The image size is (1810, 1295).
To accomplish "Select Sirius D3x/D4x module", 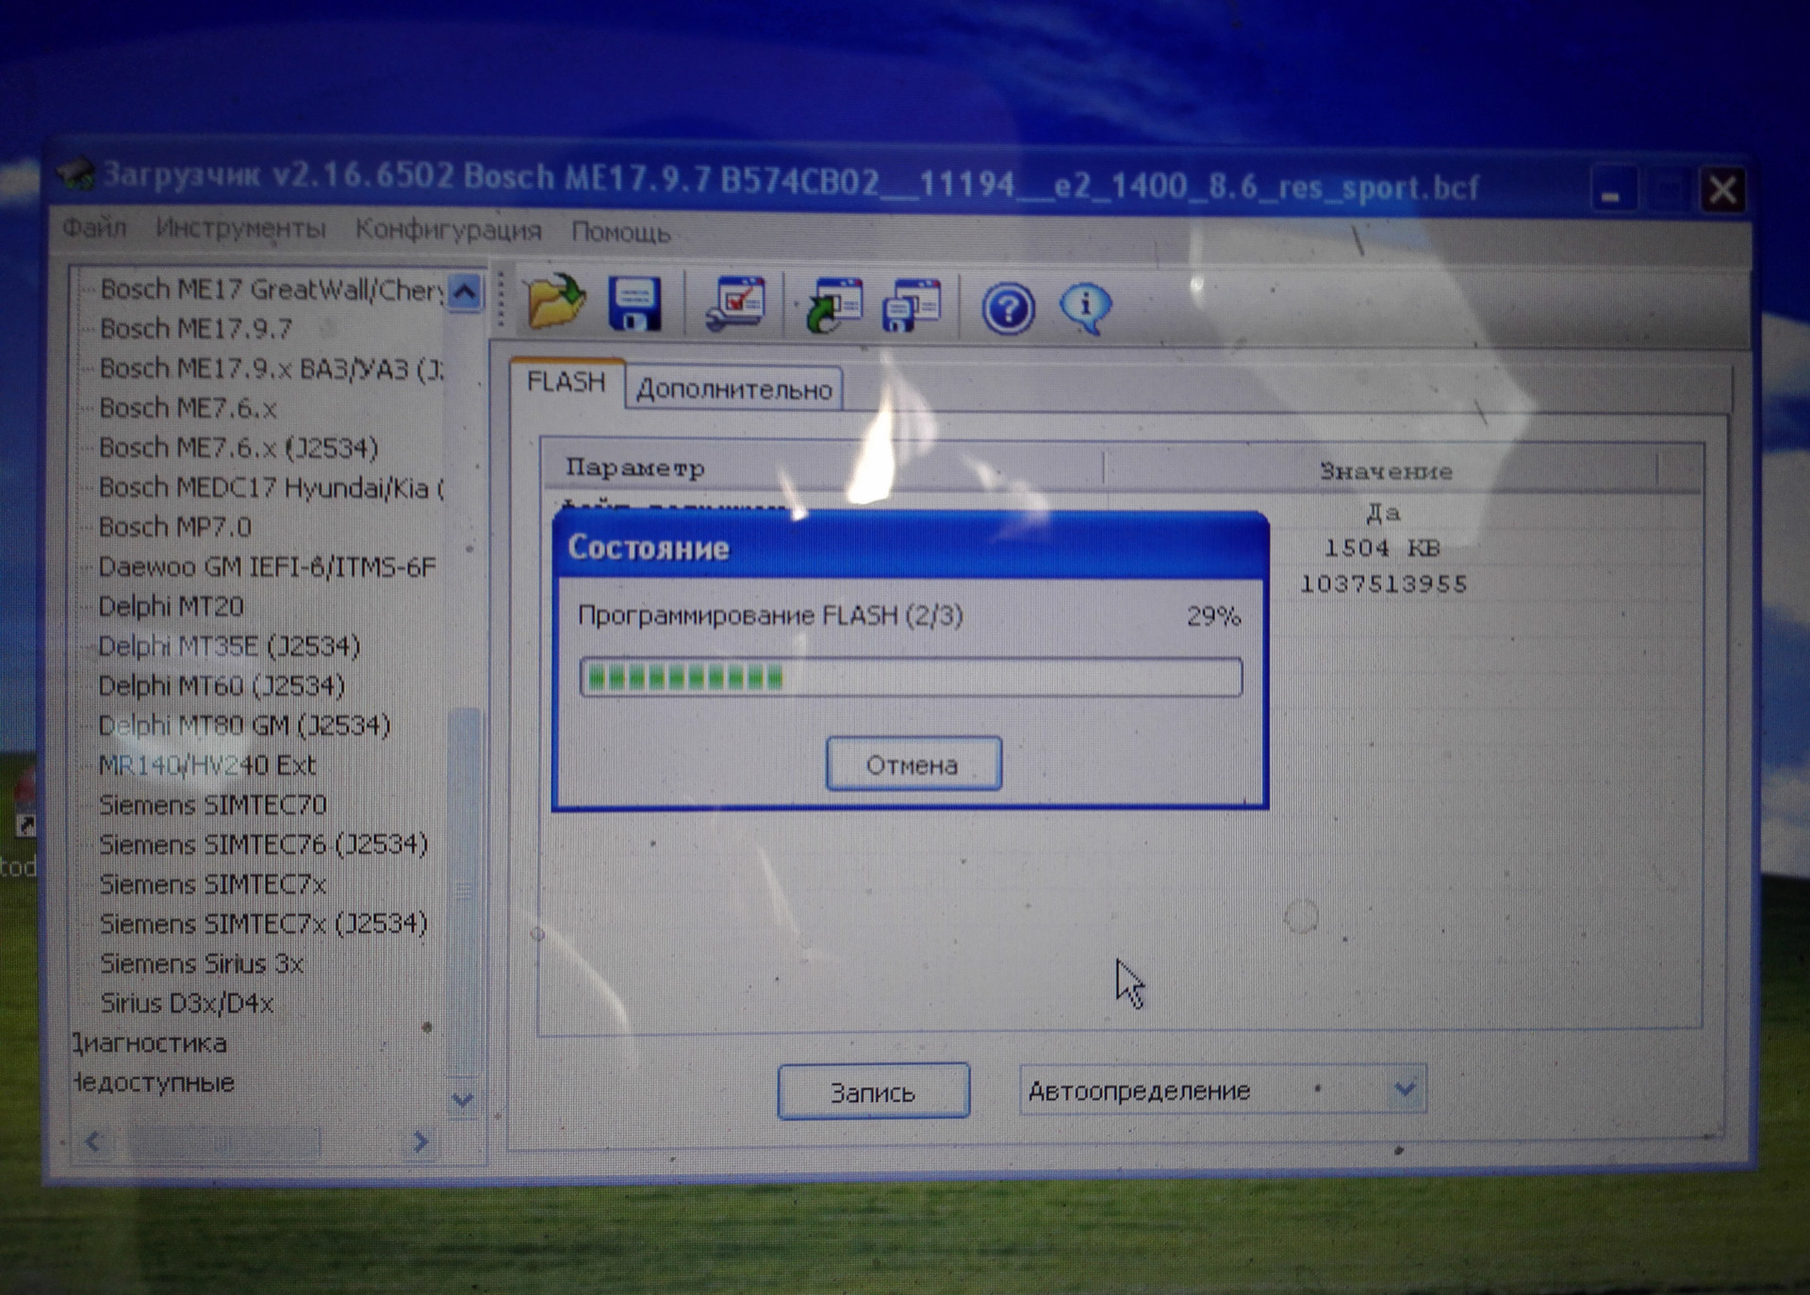I will point(187,1004).
